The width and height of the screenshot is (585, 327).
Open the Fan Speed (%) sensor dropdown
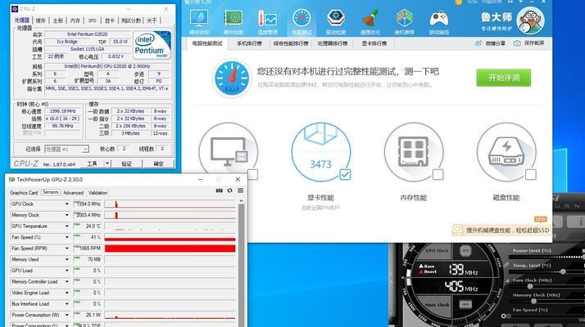pyautogui.click(x=67, y=237)
